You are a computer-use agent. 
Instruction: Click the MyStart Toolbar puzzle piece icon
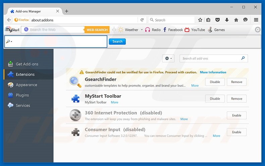[x=75, y=99]
